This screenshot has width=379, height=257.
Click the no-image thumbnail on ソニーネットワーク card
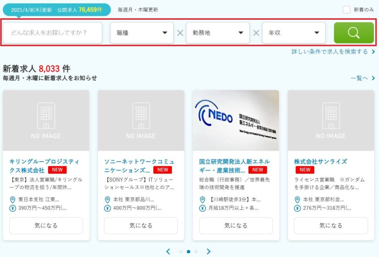click(141, 120)
